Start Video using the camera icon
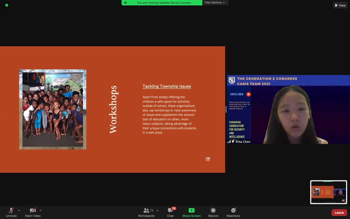 [x=33, y=211]
